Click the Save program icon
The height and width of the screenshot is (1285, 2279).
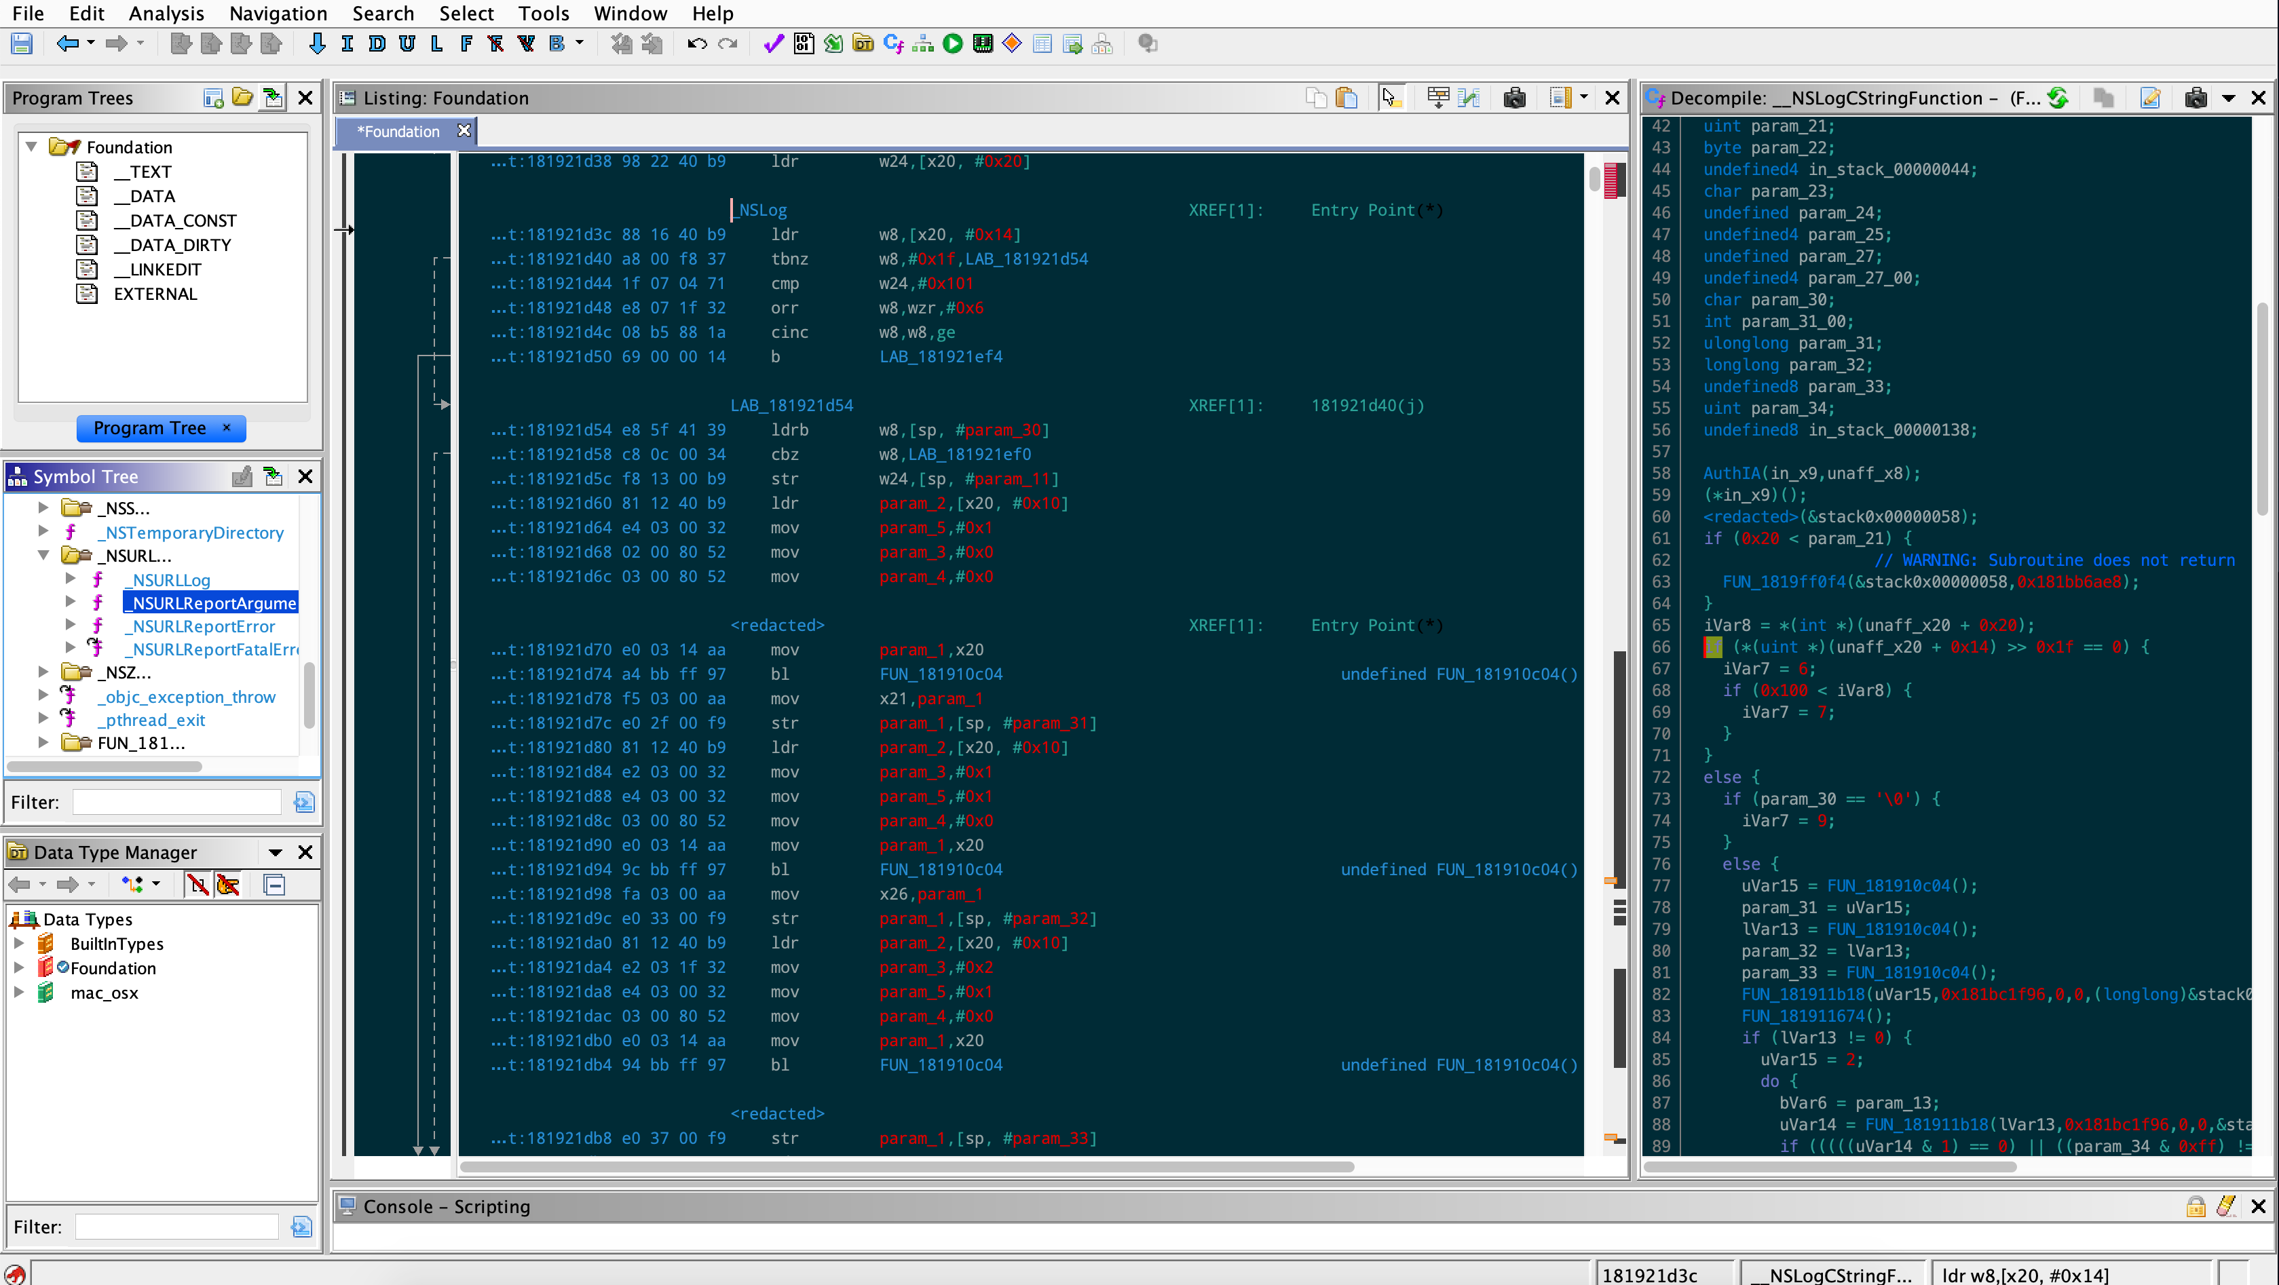click(22, 43)
